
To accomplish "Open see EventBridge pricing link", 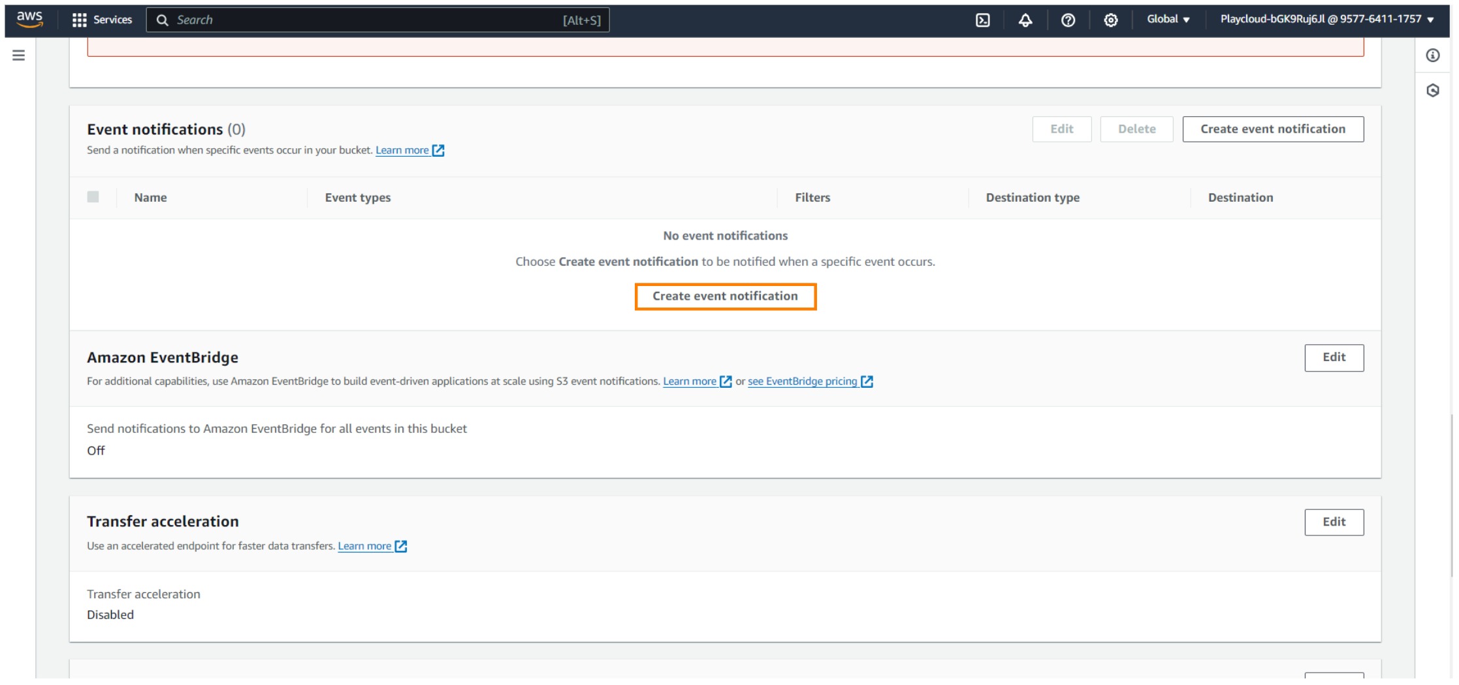I will [802, 381].
